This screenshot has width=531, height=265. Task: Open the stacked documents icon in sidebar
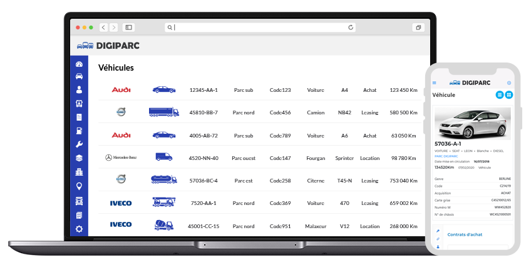(x=79, y=215)
